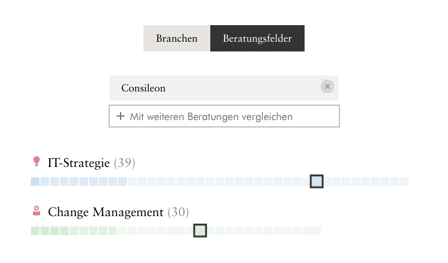Select the first green square in Change Management row
The image size is (448, 263).
pos(35,231)
